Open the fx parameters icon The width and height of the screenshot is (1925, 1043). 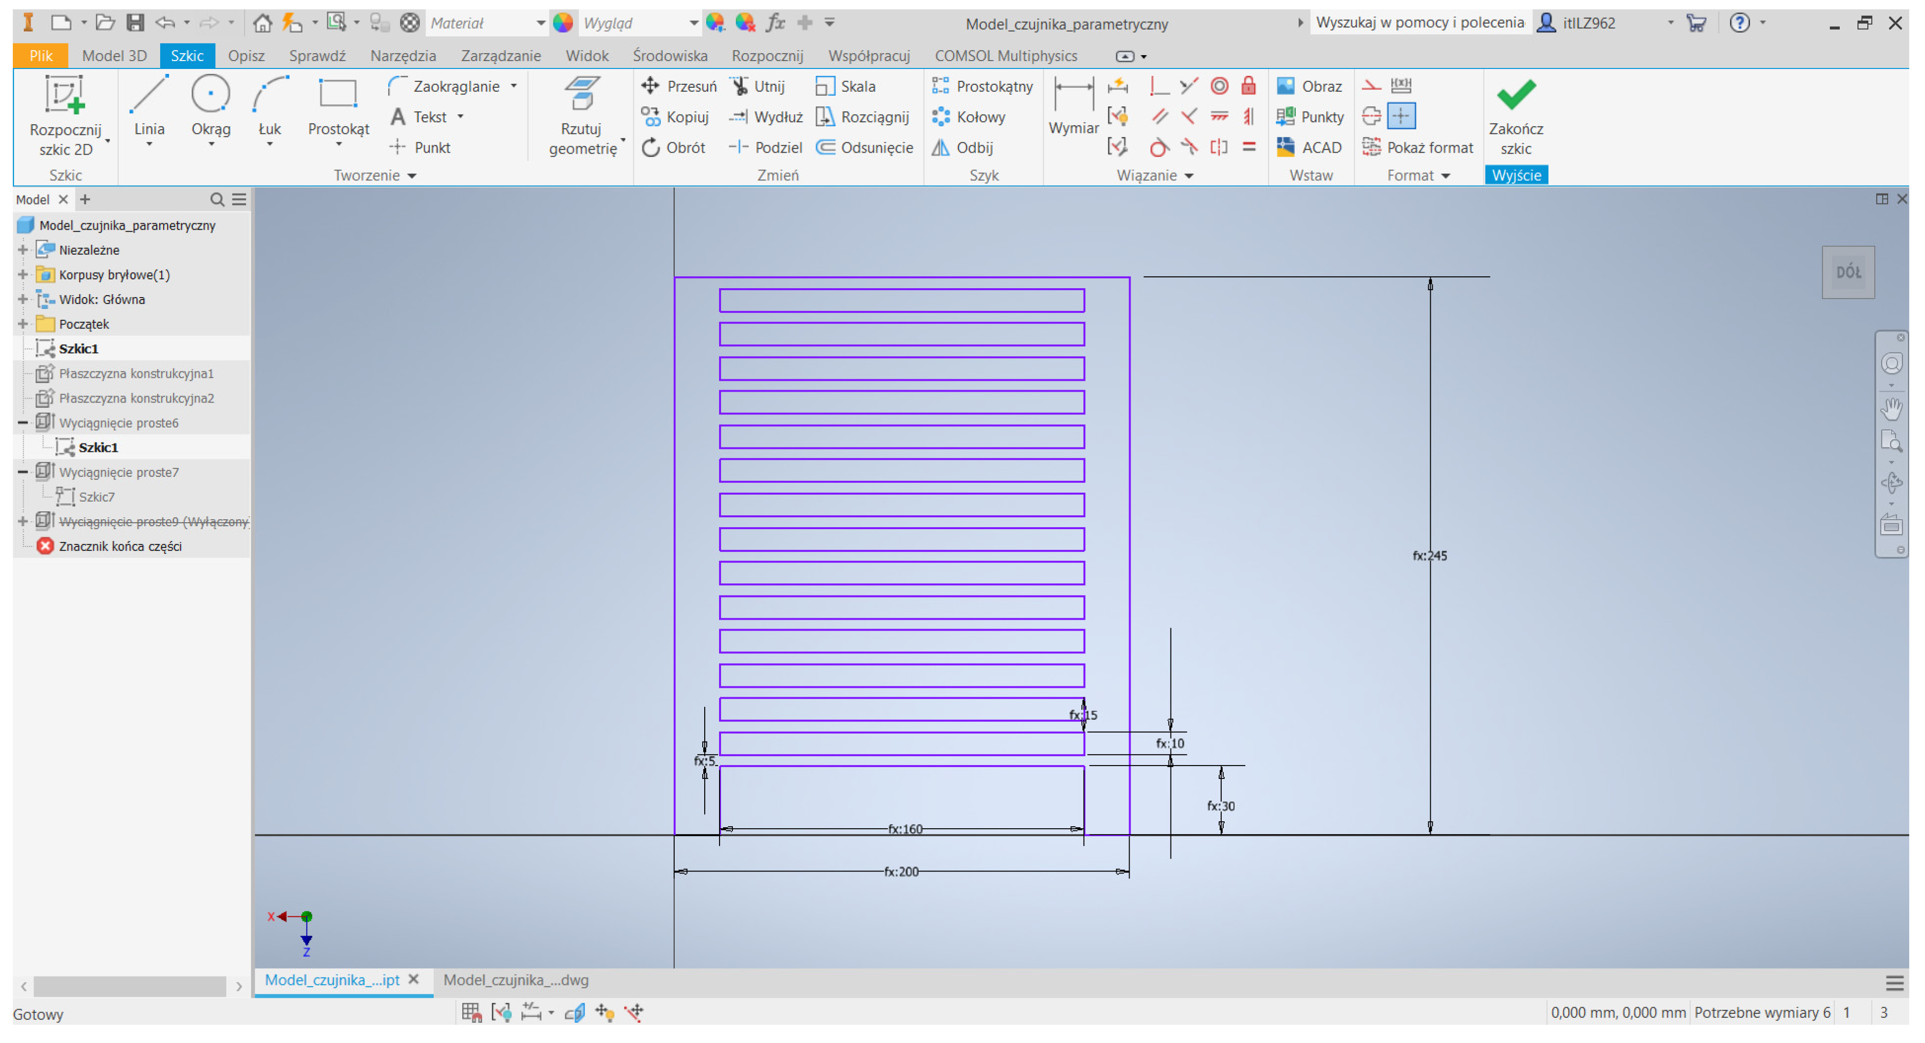click(776, 22)
